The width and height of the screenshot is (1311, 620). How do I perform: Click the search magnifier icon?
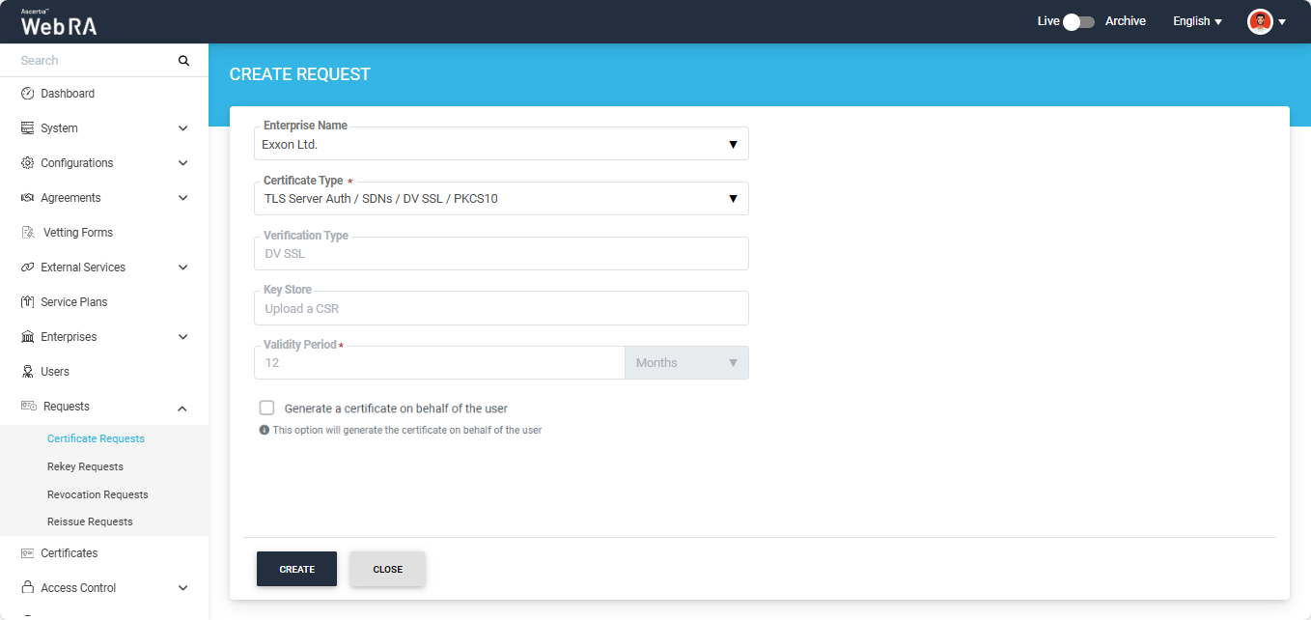183,61
